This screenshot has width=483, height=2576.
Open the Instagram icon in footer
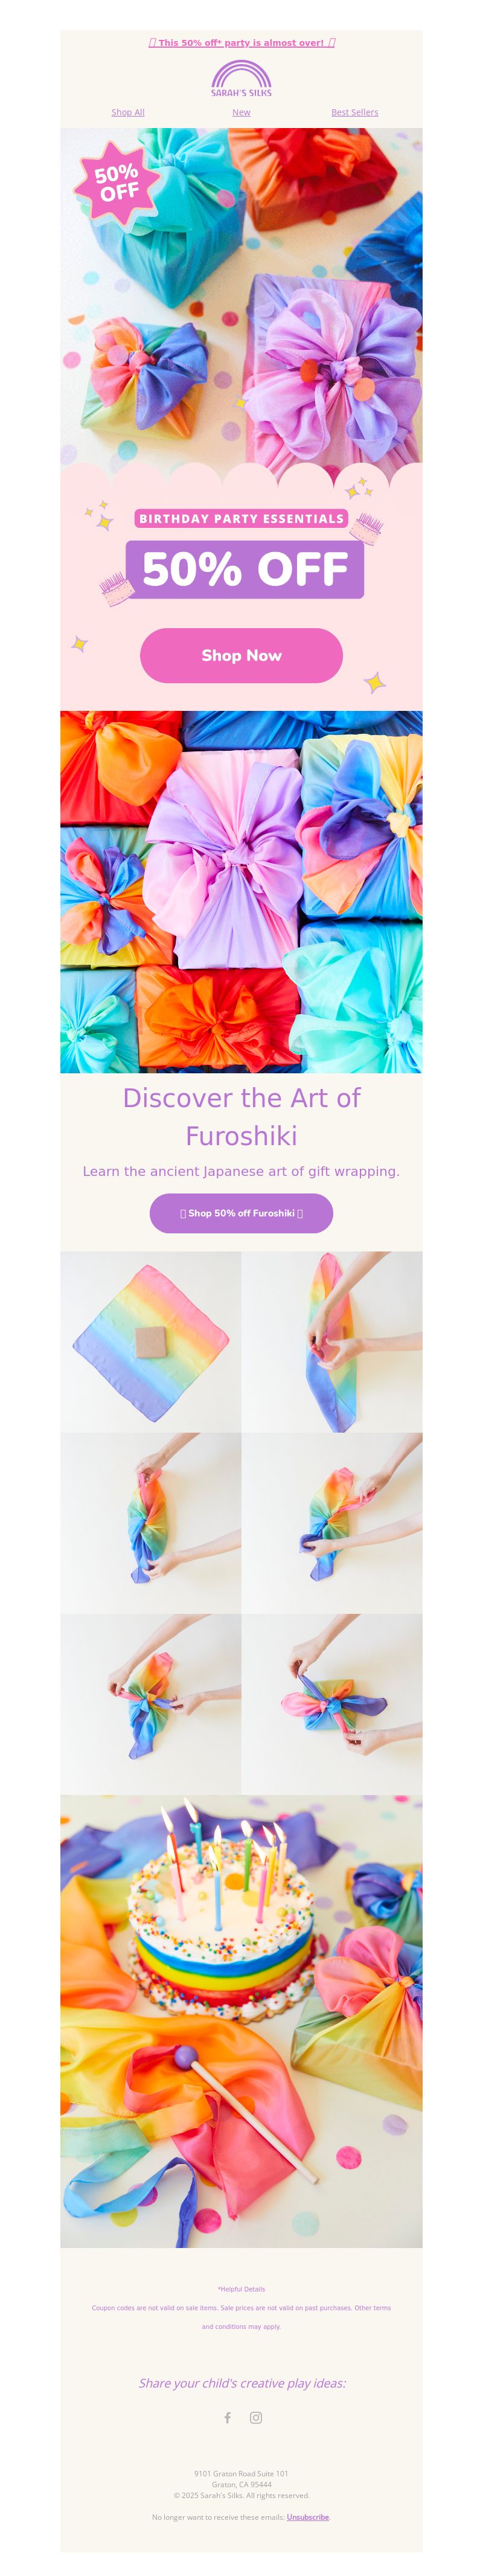(x=256, y=2417)
